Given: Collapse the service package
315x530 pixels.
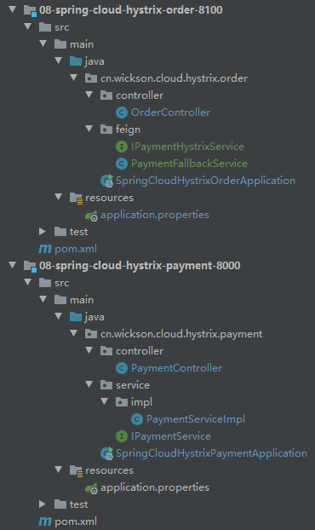Looking at the screenshot, I should click(x=89, y=384).
